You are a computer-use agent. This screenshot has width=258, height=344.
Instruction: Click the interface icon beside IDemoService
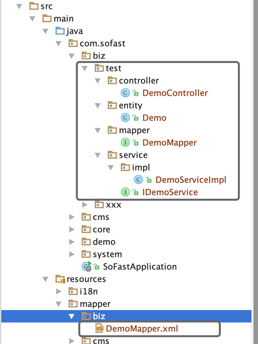125,192
